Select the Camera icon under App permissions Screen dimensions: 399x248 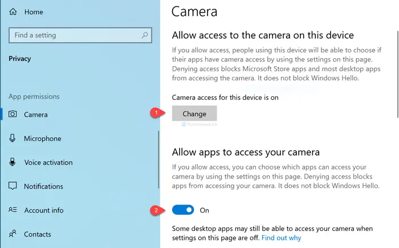point(13,115)
